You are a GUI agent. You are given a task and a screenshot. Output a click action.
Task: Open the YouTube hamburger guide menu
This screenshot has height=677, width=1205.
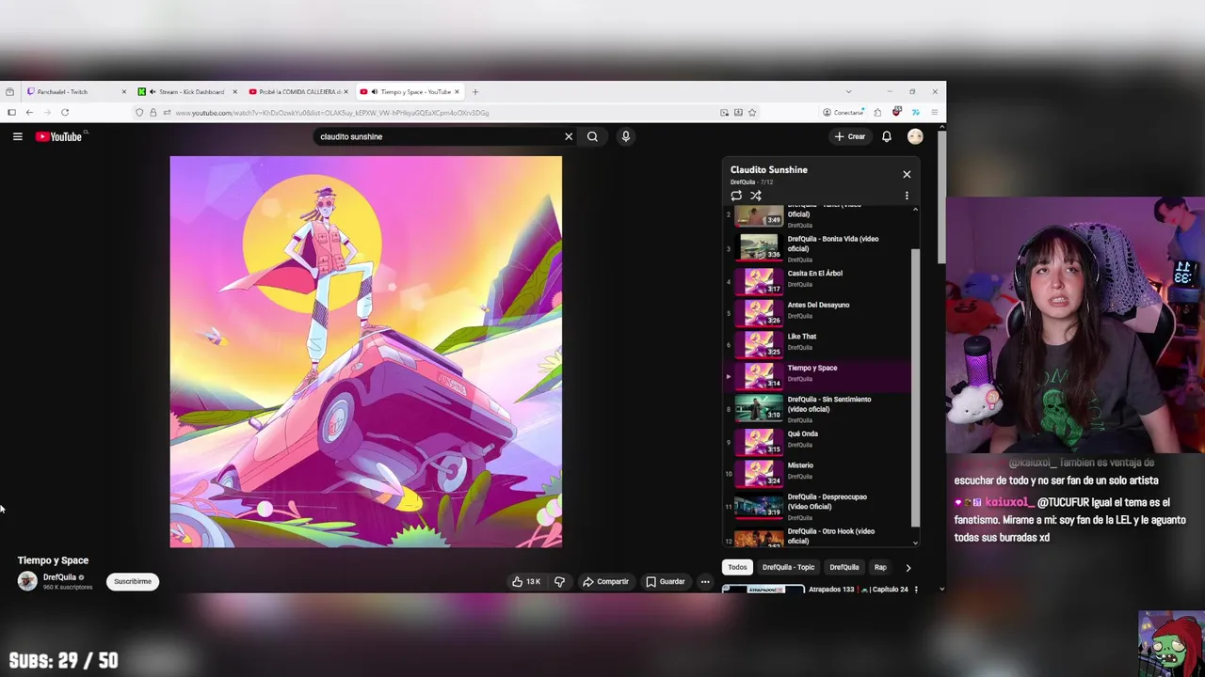pos(17,136)
